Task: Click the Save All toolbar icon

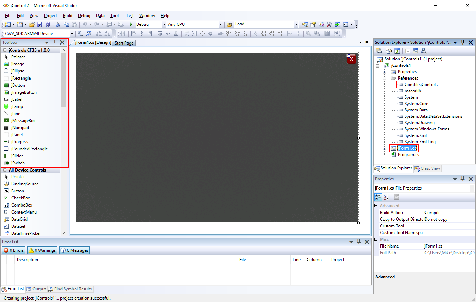Action: click(x=48, y=24)
